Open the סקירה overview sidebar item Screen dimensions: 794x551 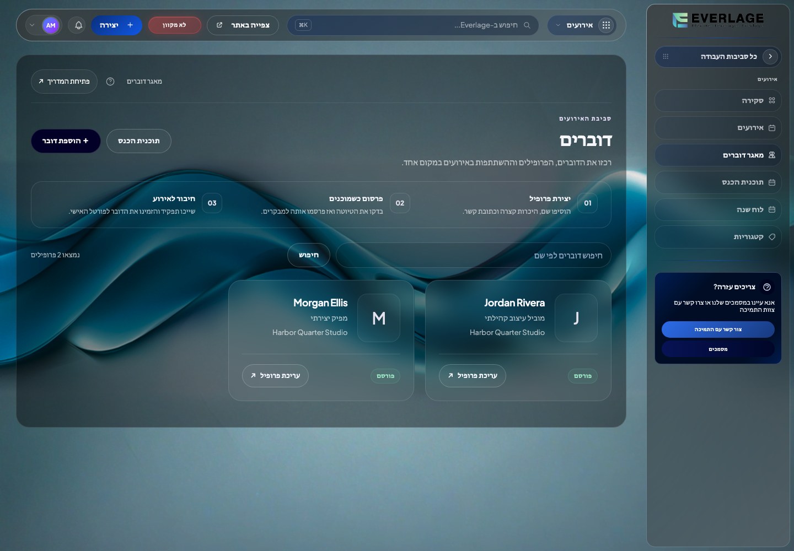coord(718,101)
